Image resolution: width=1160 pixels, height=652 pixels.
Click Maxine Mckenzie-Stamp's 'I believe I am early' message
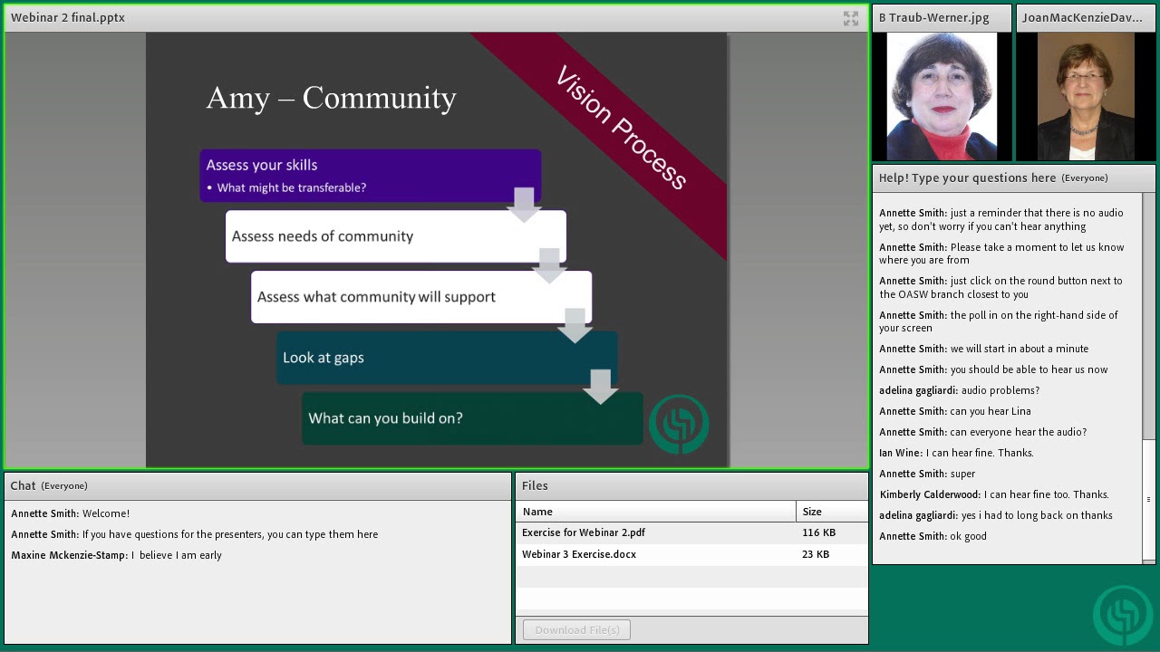tap(116, 555)
